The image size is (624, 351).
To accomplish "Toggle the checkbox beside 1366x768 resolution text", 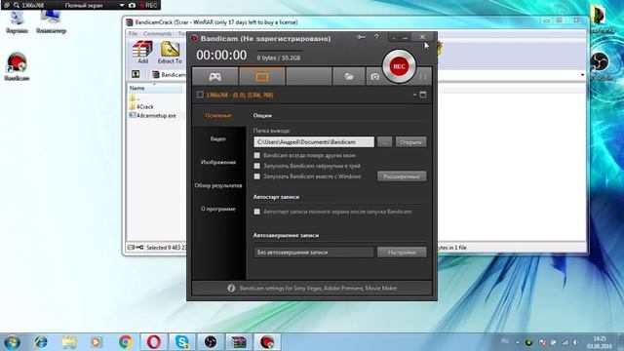I will 200,95.
